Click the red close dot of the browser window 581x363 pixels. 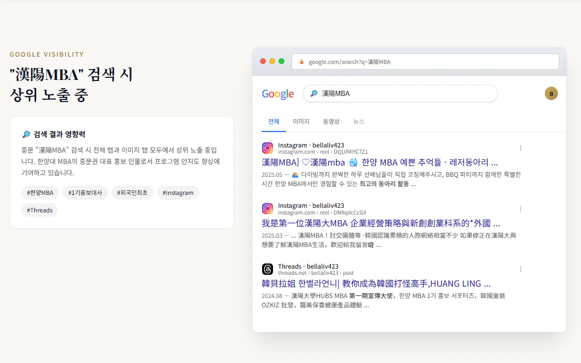pos(263,61)
